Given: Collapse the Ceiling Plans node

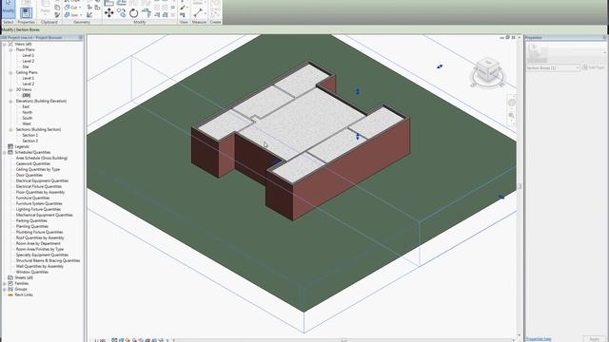Looking at the screenshot, I should pos(10,72).
